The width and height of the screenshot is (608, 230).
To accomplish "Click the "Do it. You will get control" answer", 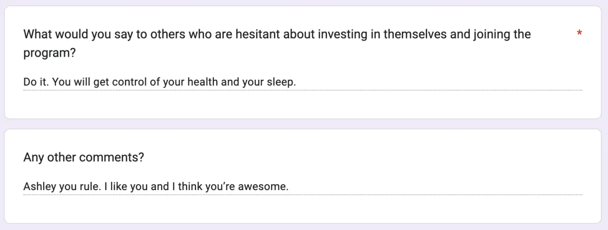I will 159,82.
